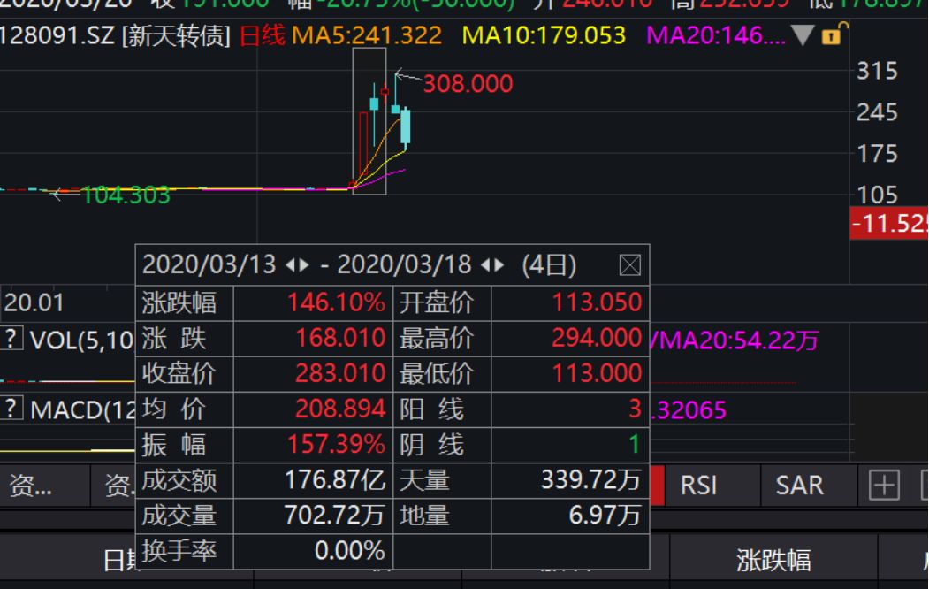Image resolution: width=929 pixels, height=589 pixels.
Task: Step the start date 2020/03/13 forward
Action: pos(304,264)
